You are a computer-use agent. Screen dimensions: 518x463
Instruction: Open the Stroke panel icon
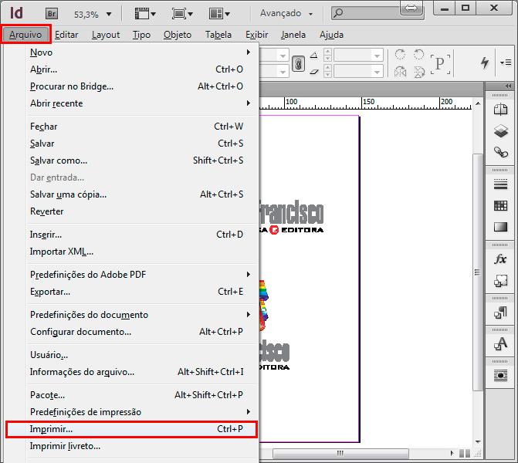pos(500,184)
